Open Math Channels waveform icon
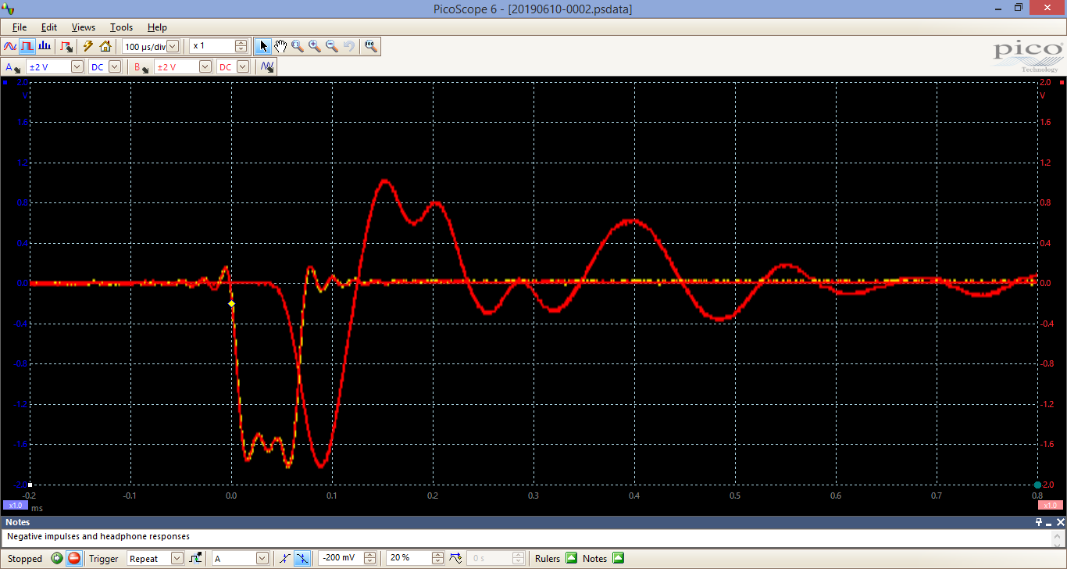Image resolution: width=1067 pixels, height=569 pixels. click(x=267, y=67)
